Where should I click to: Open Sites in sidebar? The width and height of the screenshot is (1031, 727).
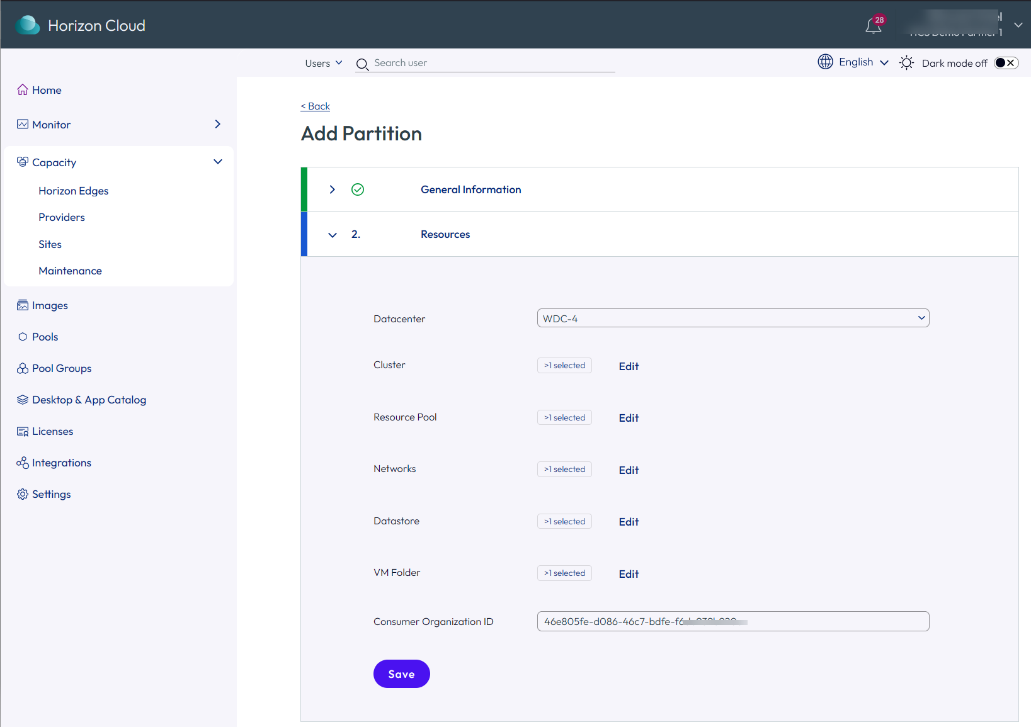coord(50,244)
